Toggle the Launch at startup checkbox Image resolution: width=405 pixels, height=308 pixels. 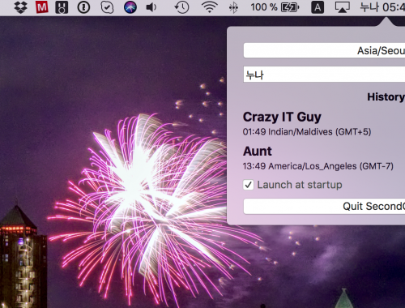click(249, 185)
